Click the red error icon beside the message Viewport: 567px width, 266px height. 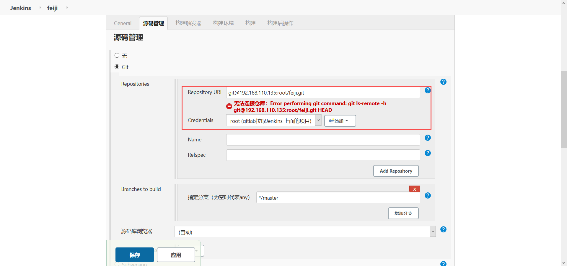(x=229, y=106)
